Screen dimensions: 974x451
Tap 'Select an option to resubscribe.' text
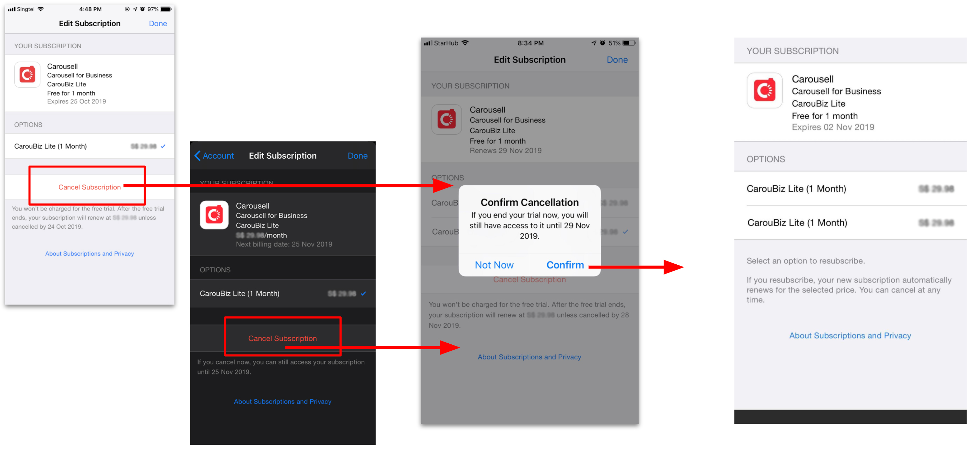tap(805, 261)
